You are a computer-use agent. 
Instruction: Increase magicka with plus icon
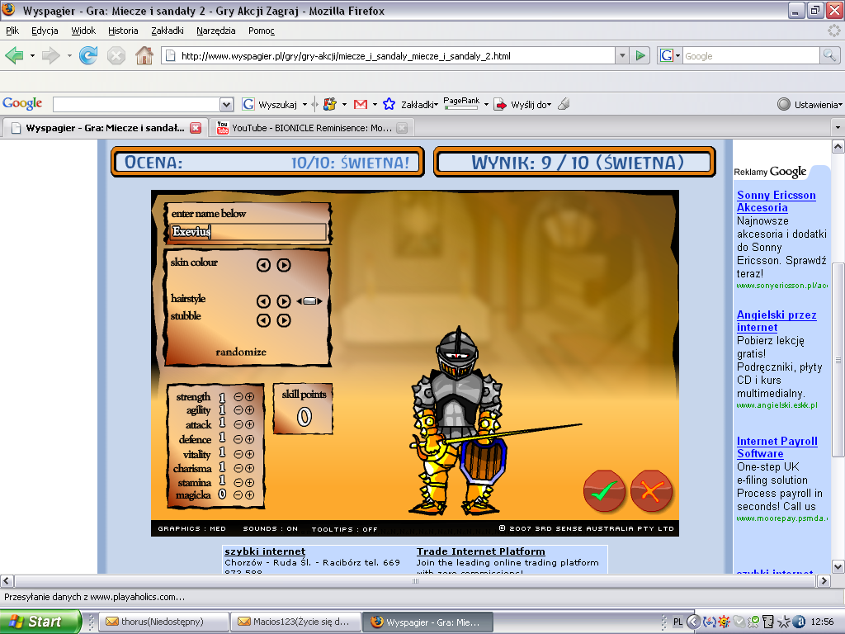point(249,495)
